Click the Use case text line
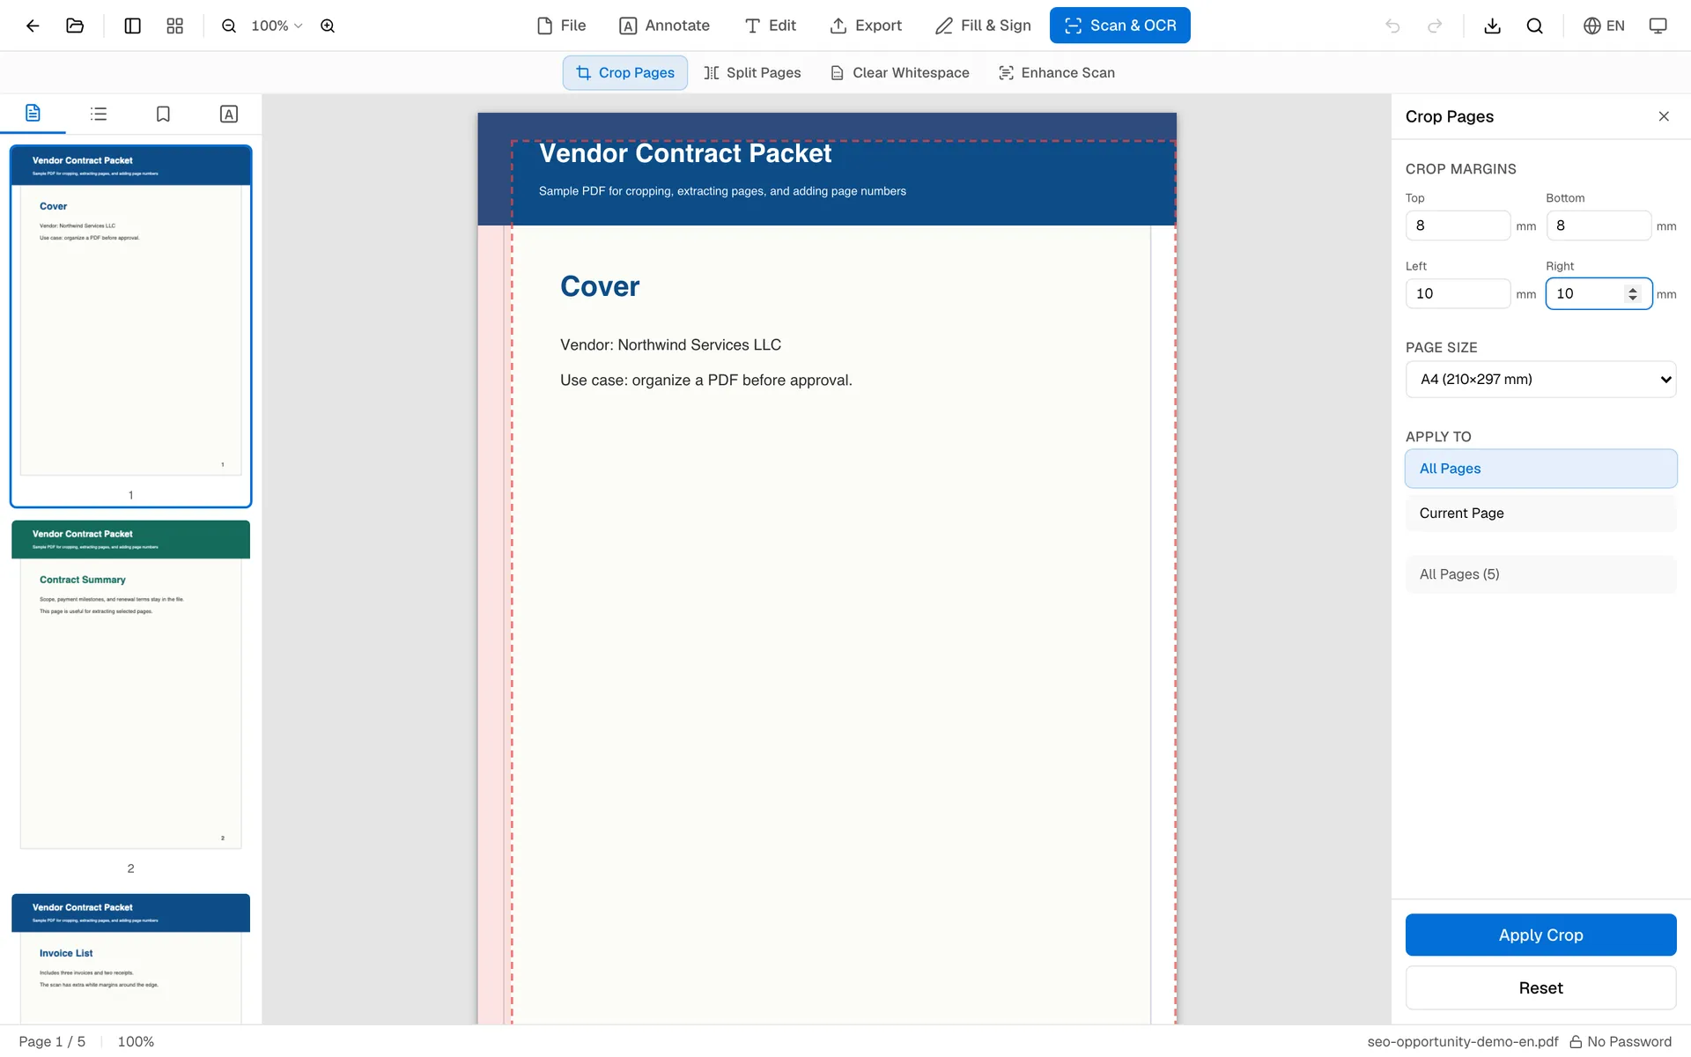This screenshot has height=1057, width=1691. point(705,380)
